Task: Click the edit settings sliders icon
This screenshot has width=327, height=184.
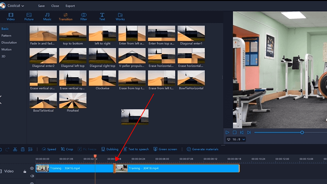Action: (30, 149)
